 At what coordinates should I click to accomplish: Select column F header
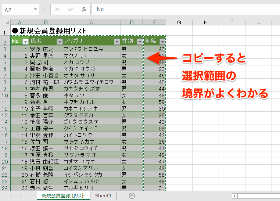155,22
